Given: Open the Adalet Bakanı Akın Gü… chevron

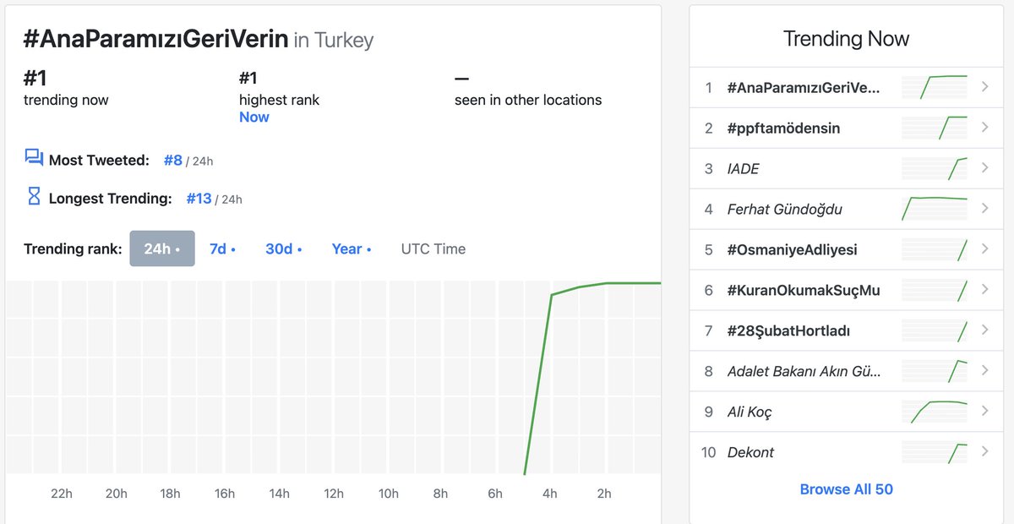Looking at the screenshot, I should 984,371.
